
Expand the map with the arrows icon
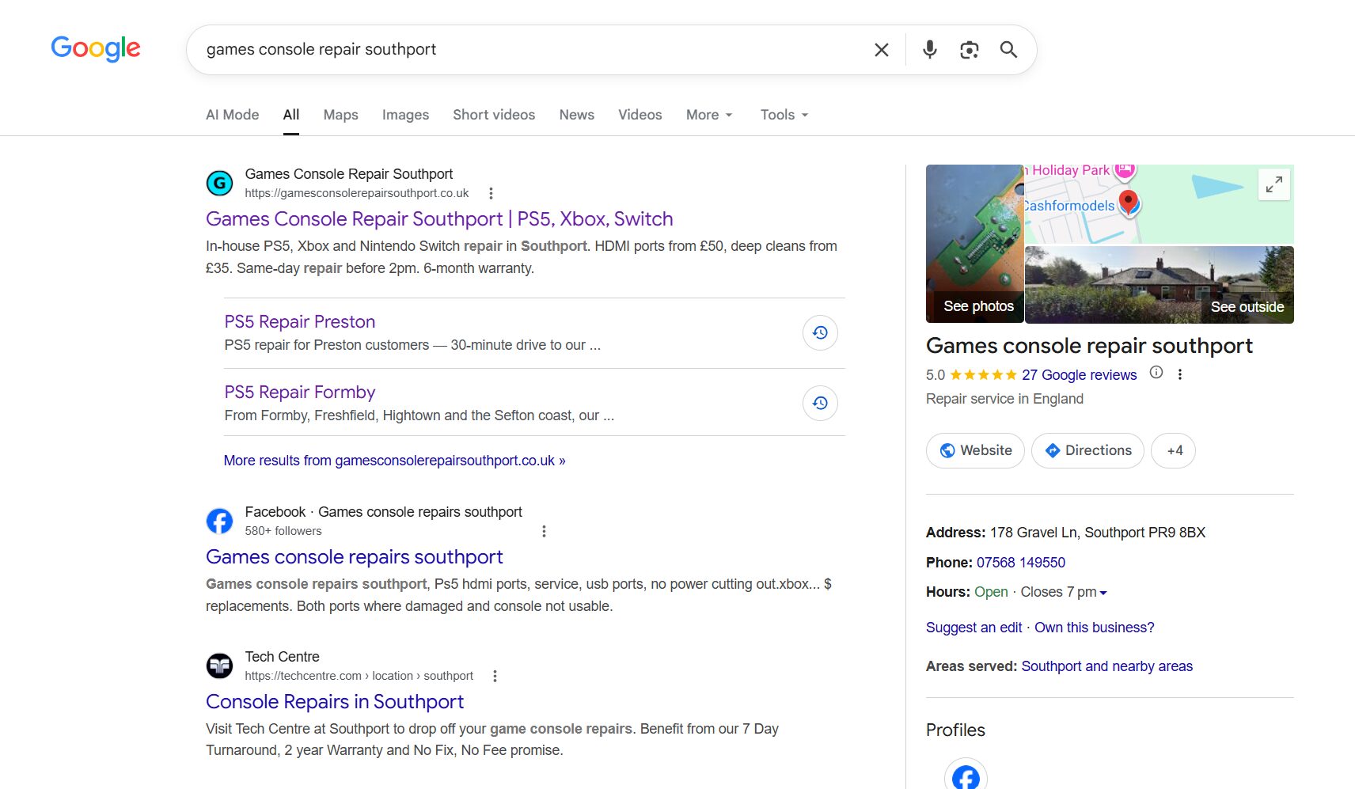pos(1274,185)
